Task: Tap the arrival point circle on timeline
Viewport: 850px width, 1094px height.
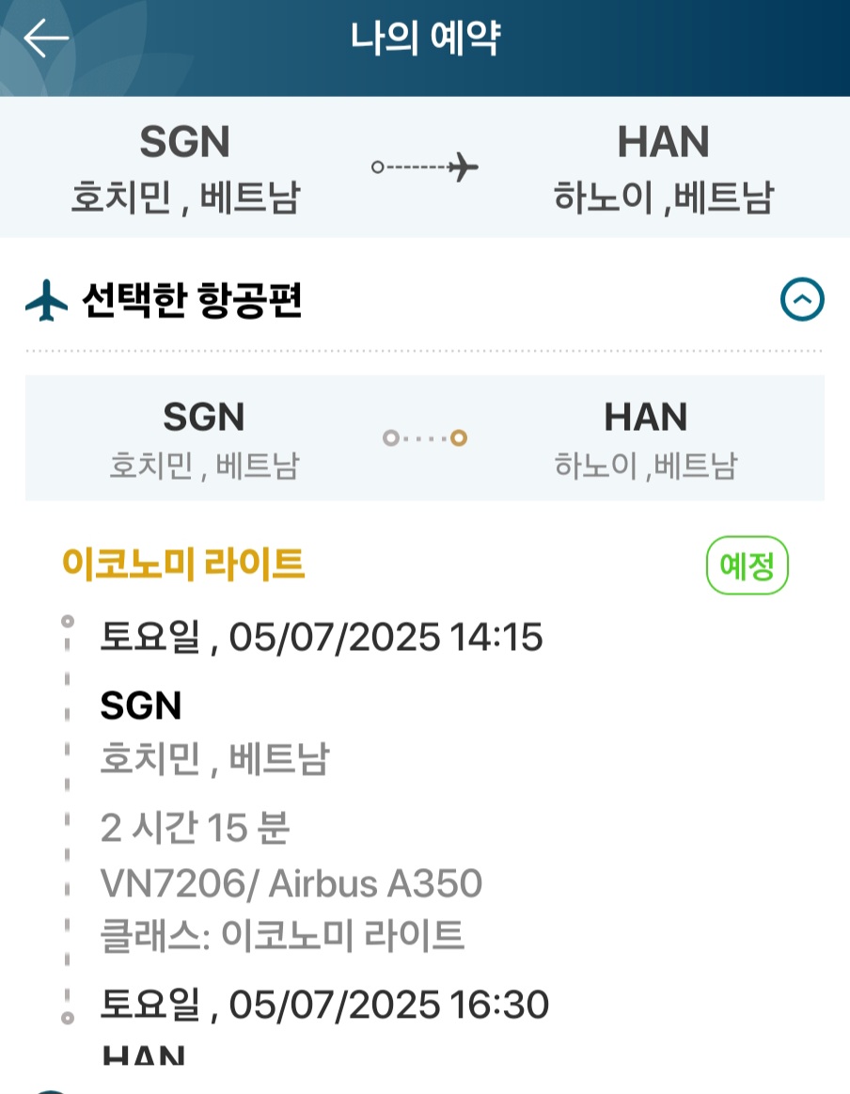Action: [x=67, y=1018]
